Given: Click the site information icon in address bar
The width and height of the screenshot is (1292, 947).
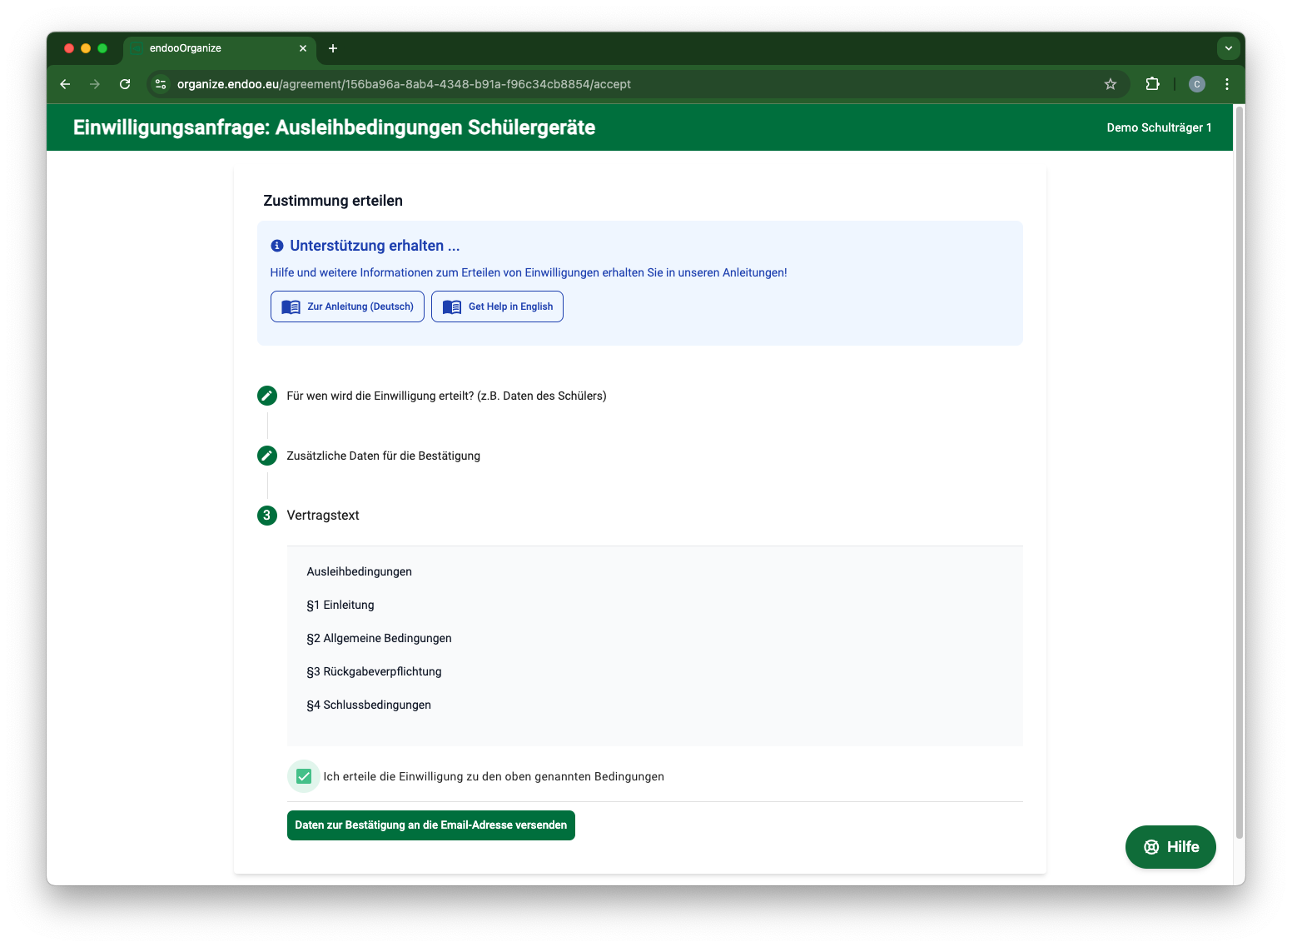Looking at the screenshot, I should 161,84.
